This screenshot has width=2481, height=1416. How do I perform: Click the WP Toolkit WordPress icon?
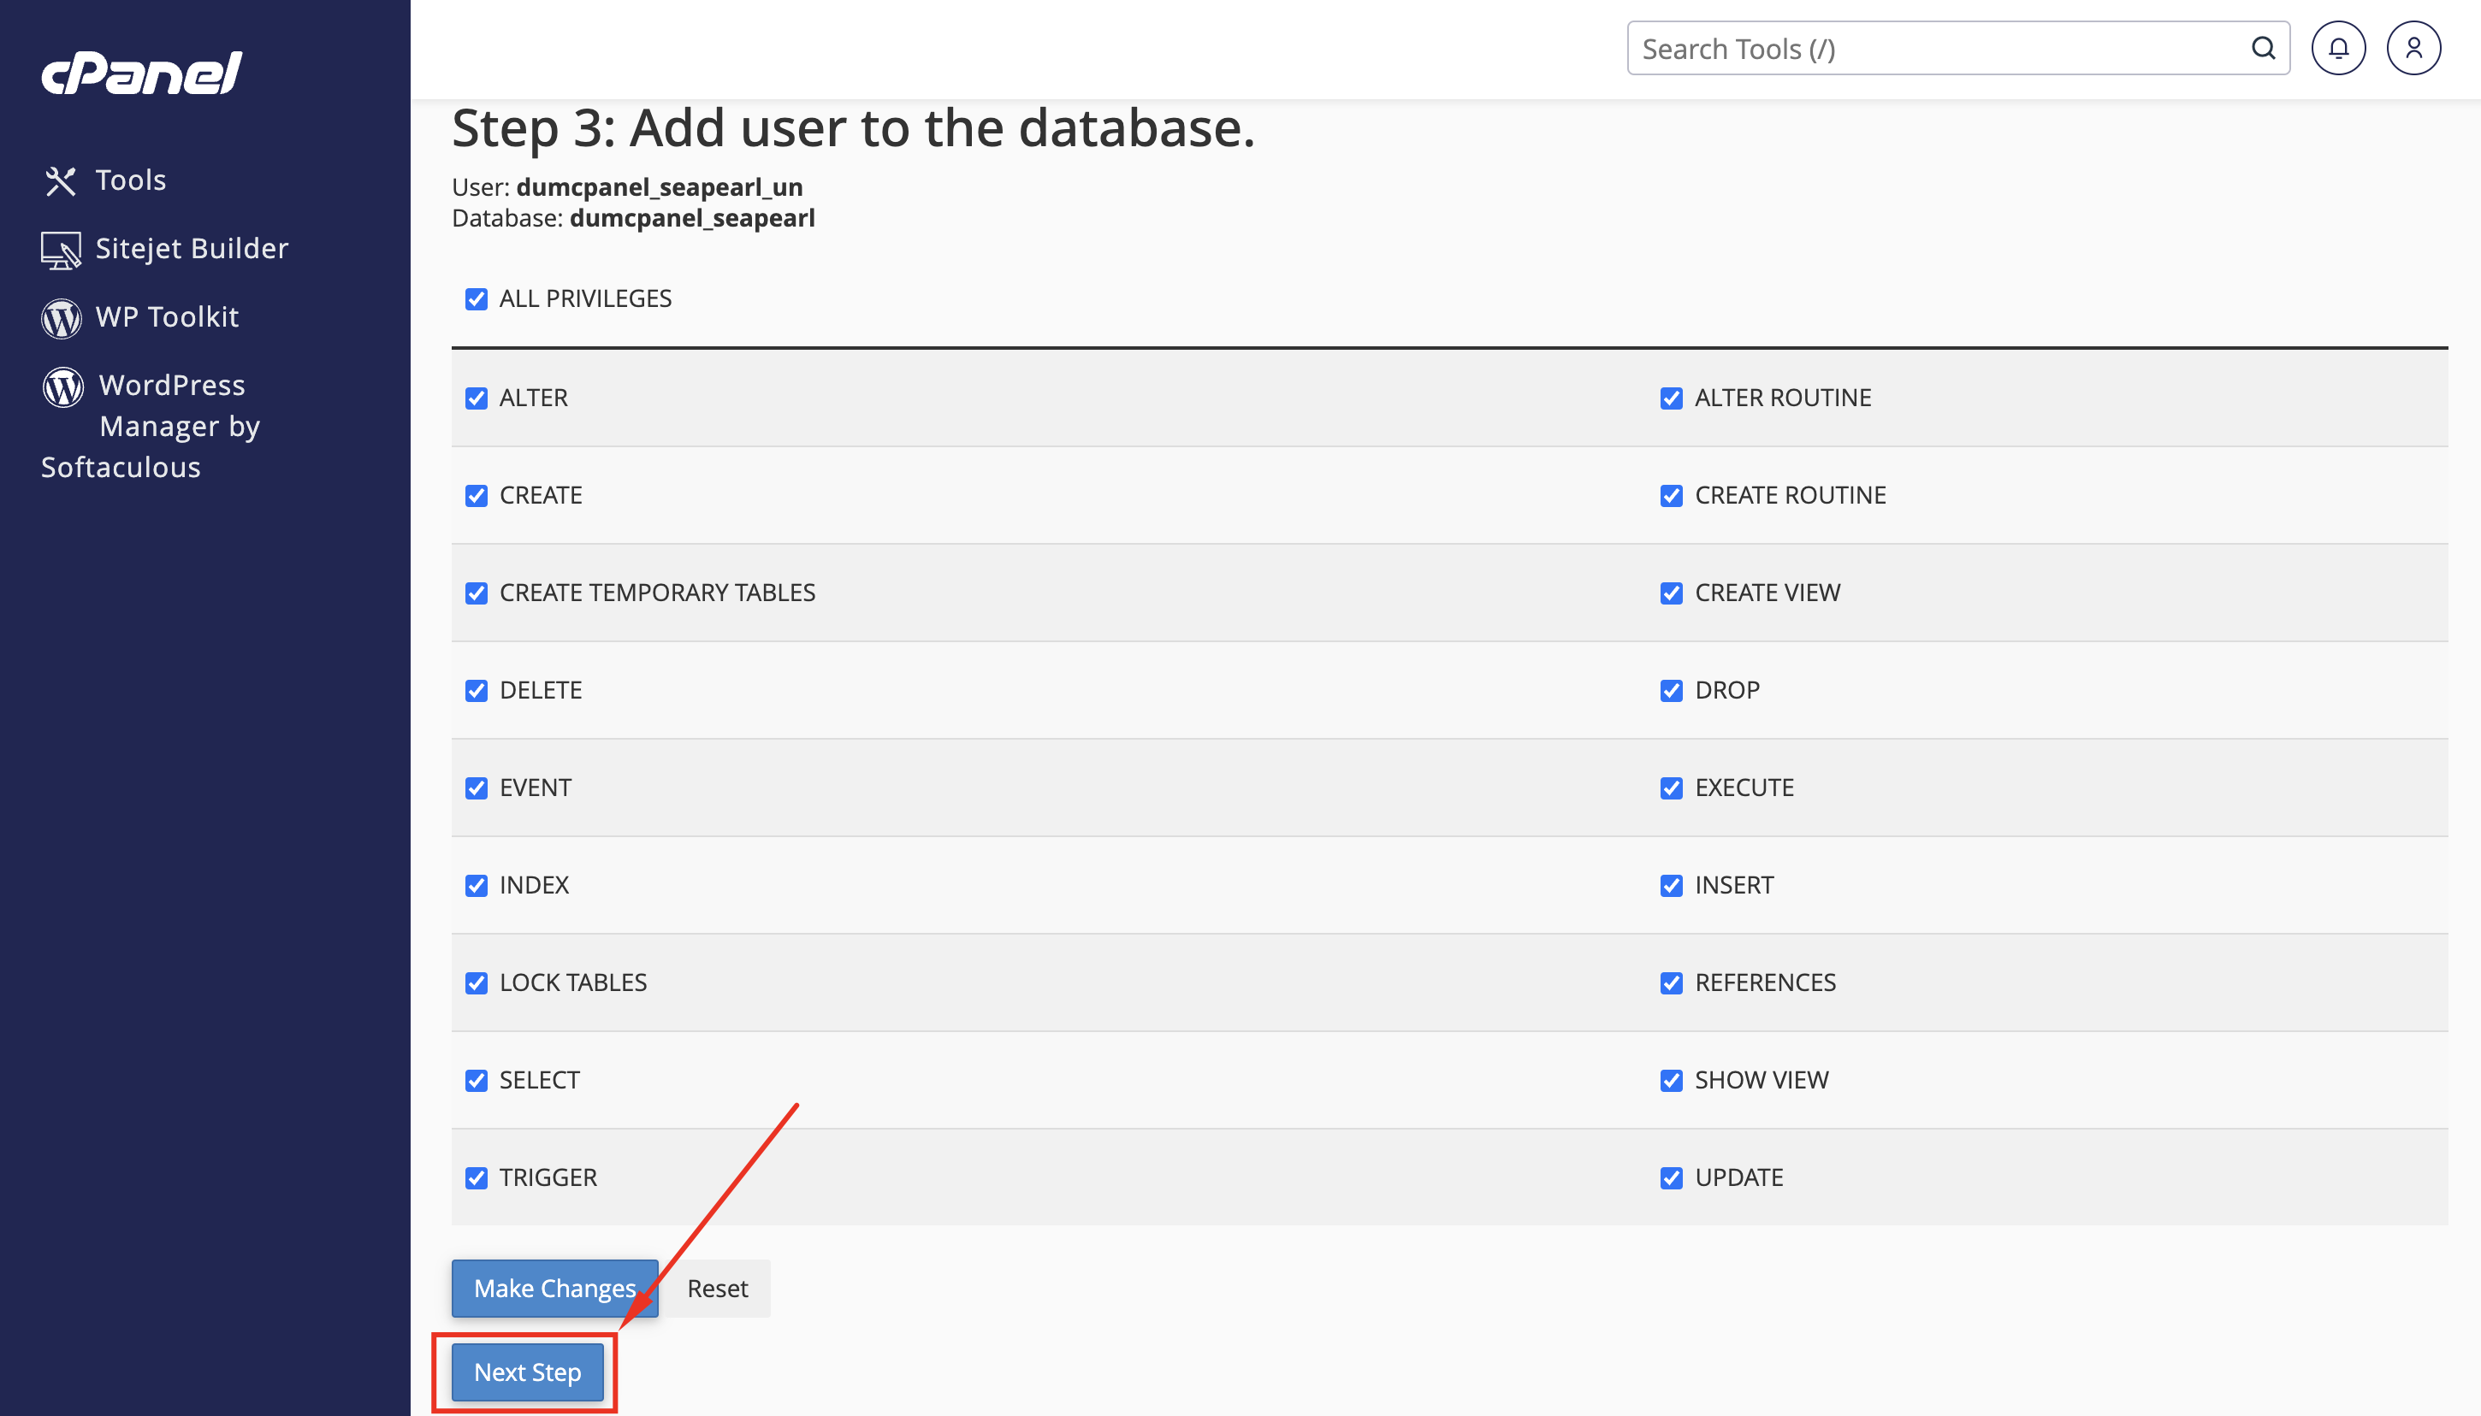[x=62, y=318]
